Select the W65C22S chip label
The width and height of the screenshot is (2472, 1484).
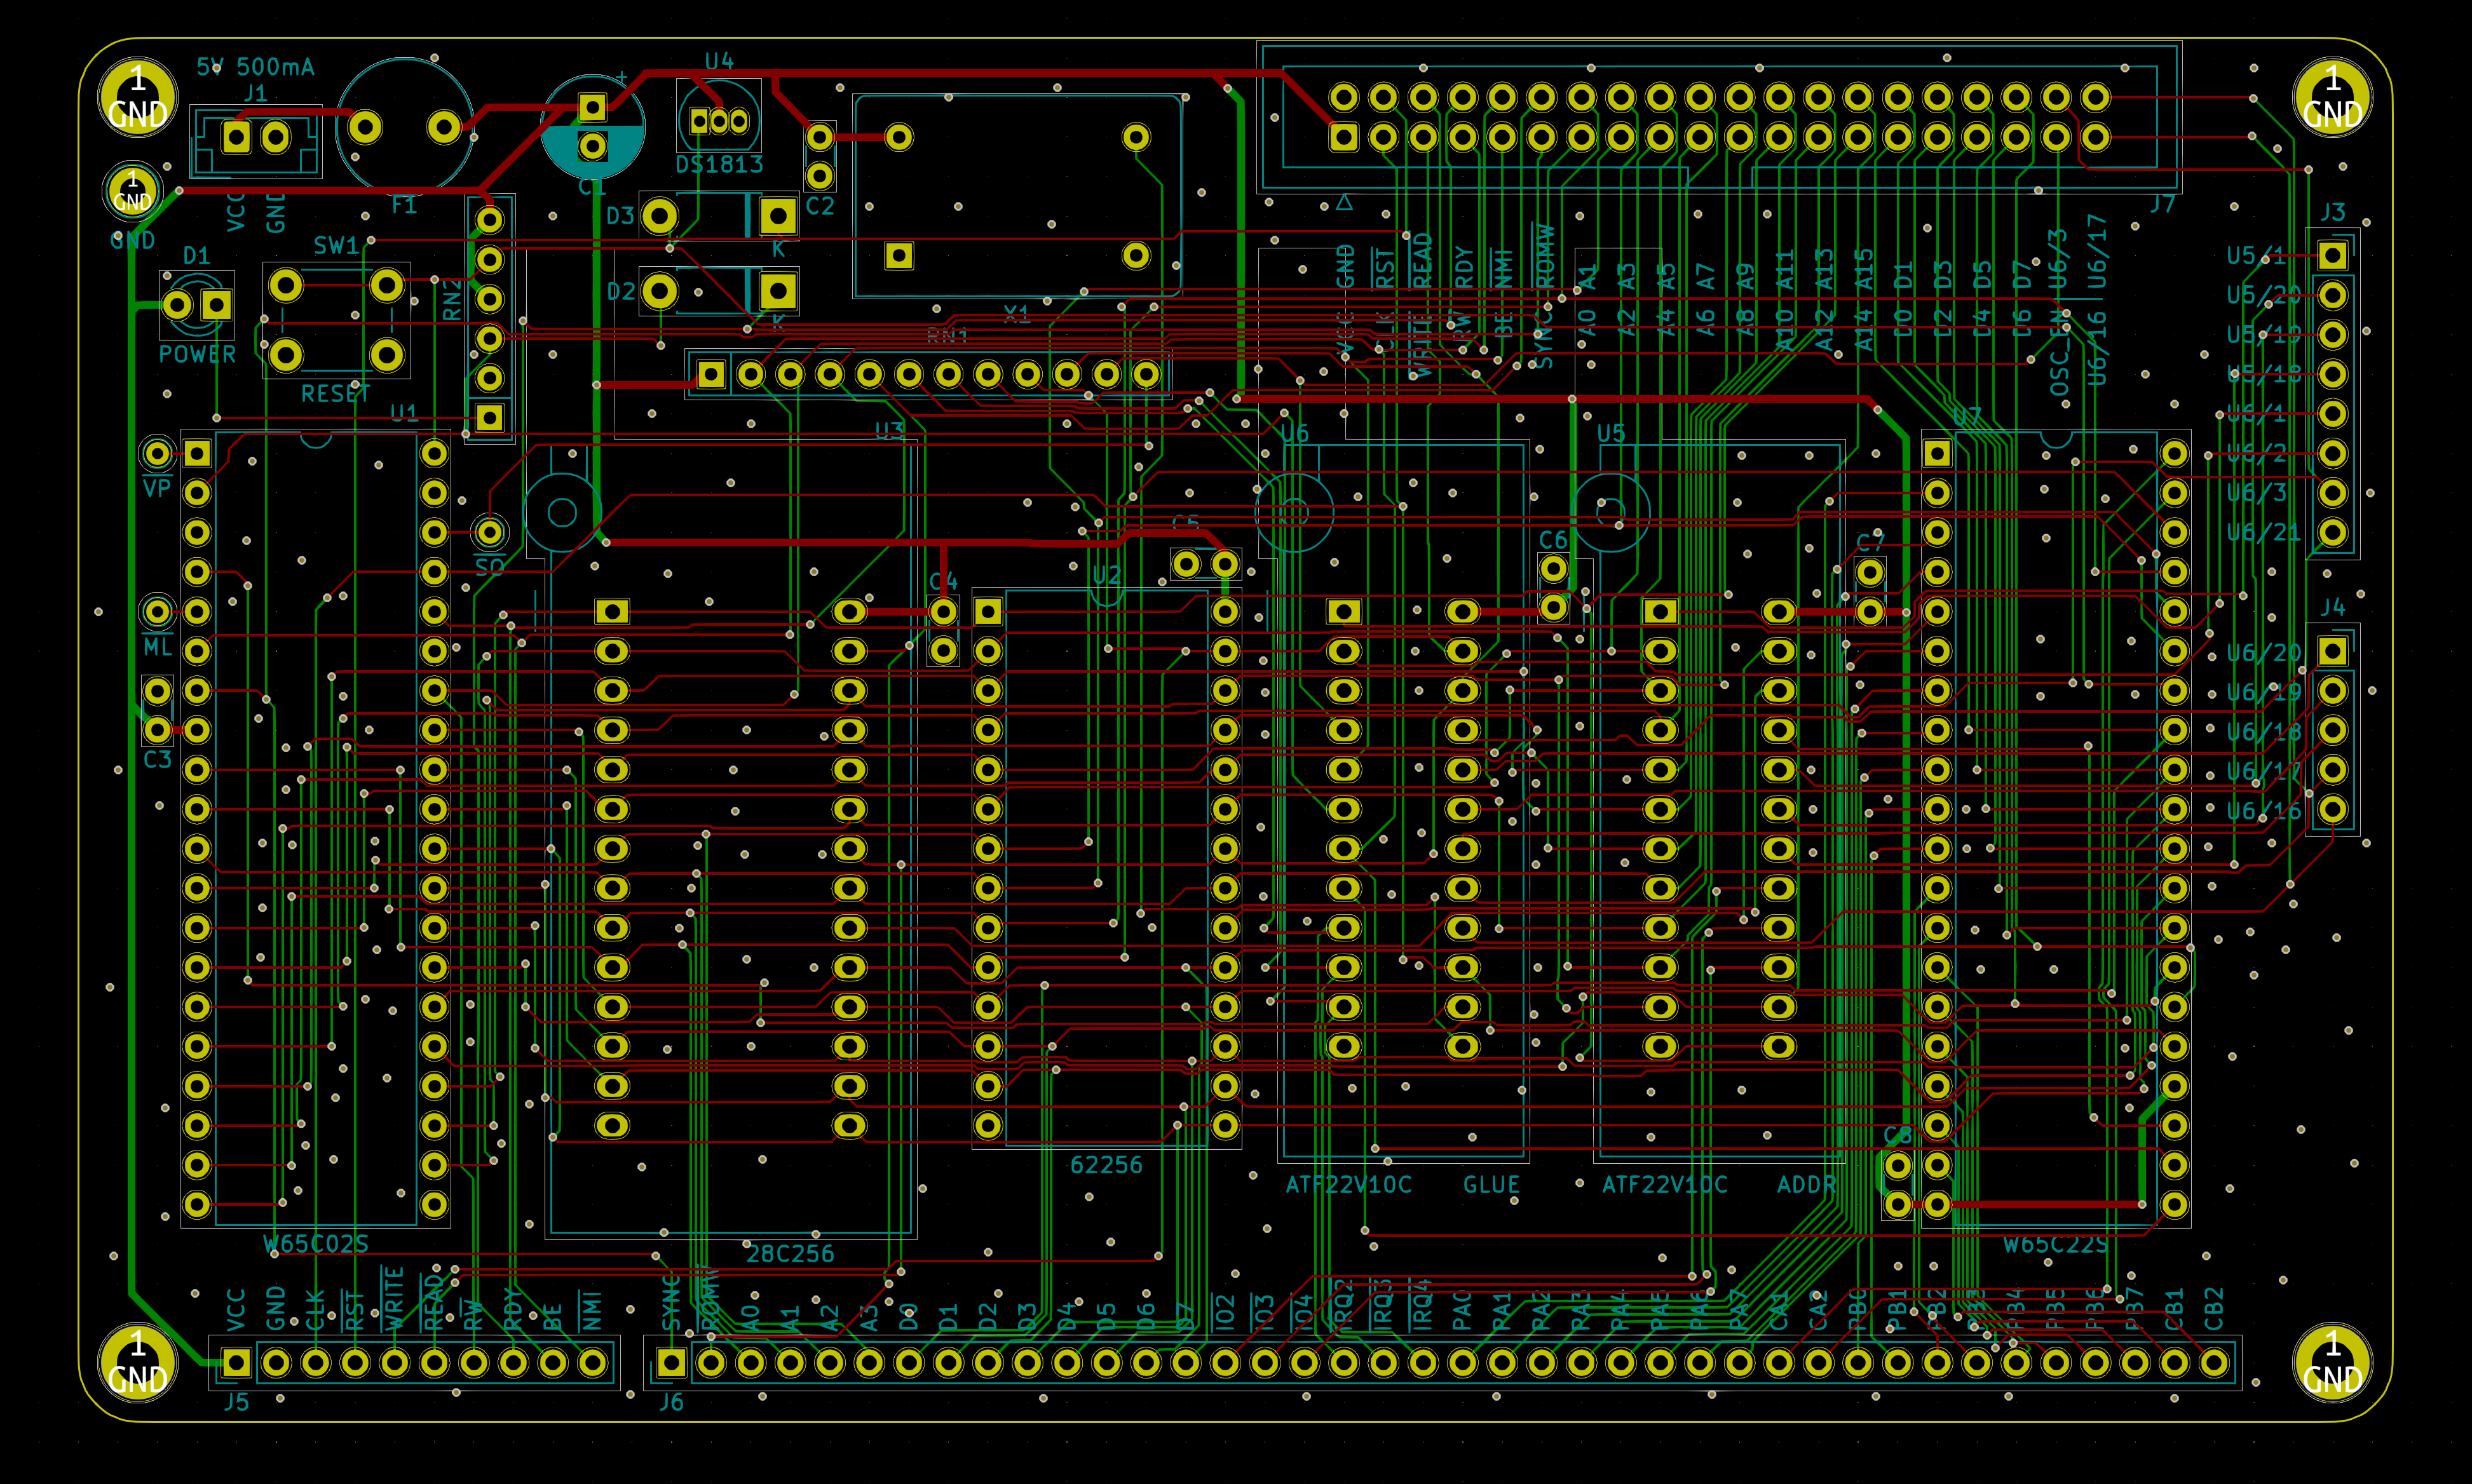tap(2055, 1244)
